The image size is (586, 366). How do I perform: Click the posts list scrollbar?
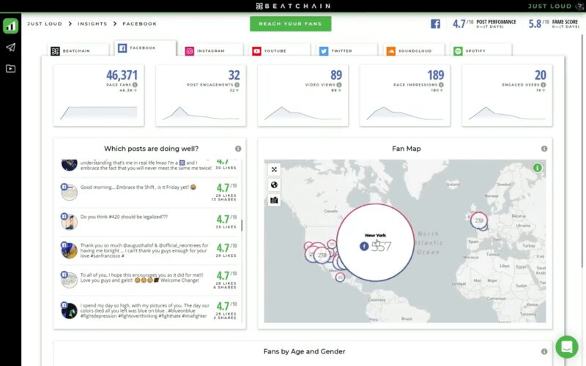coord(242,225)
